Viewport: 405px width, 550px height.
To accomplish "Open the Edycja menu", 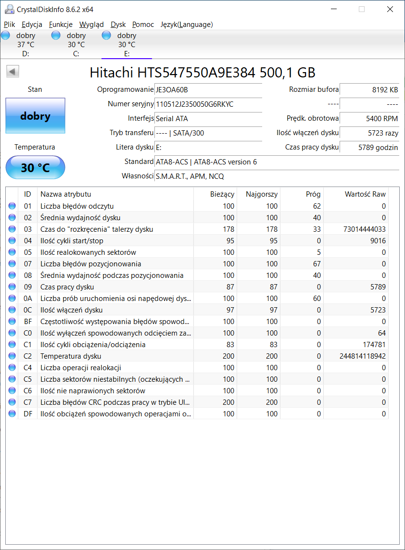I will pyautogui.click(x=32, y=25).
